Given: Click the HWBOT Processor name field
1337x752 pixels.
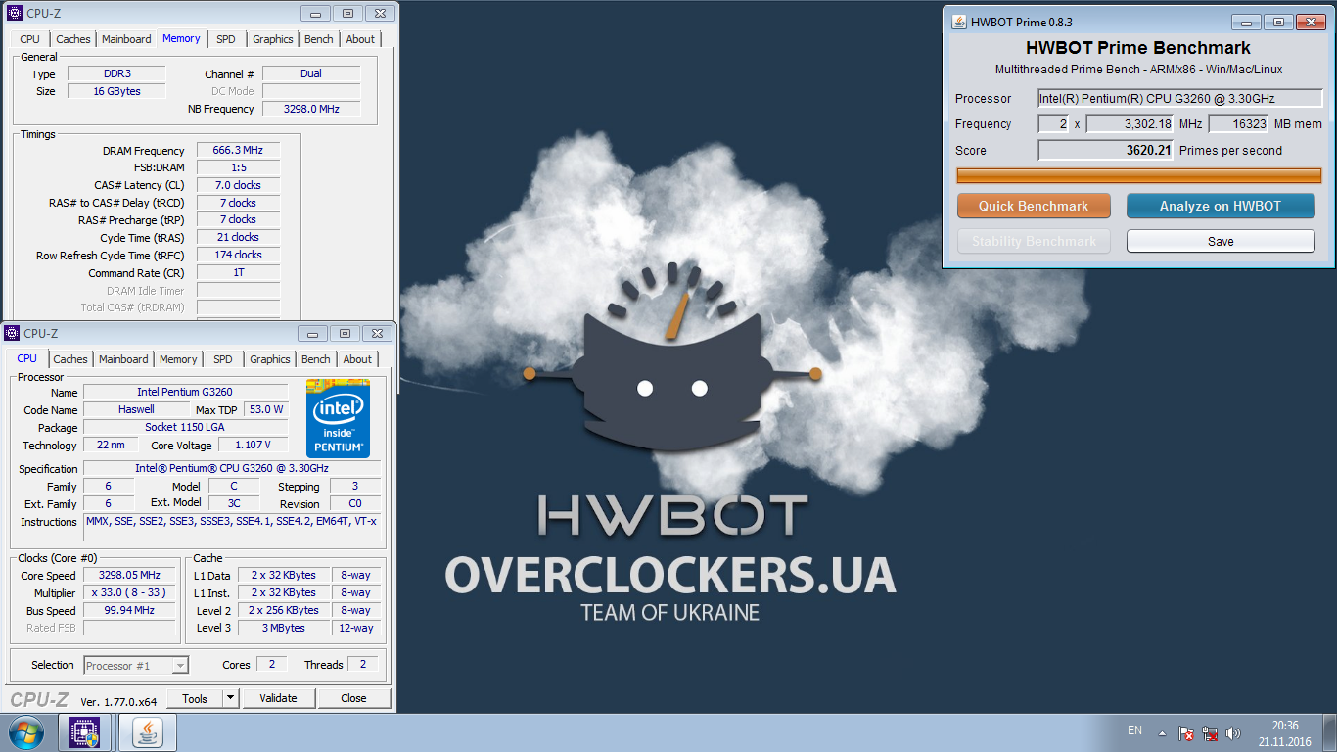Looking at the screenshot, I should (1179, 98).
